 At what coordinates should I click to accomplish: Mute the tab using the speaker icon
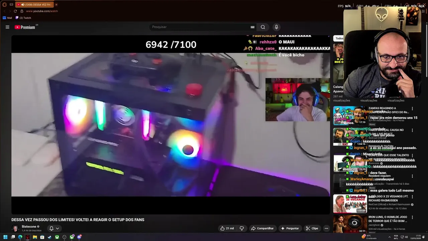(22, 5)
